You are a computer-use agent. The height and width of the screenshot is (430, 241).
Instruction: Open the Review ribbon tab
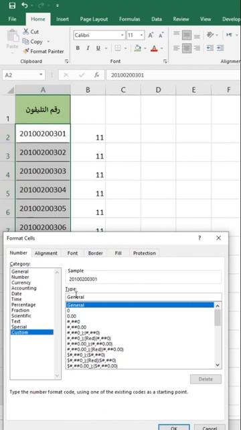pos(181,19)
